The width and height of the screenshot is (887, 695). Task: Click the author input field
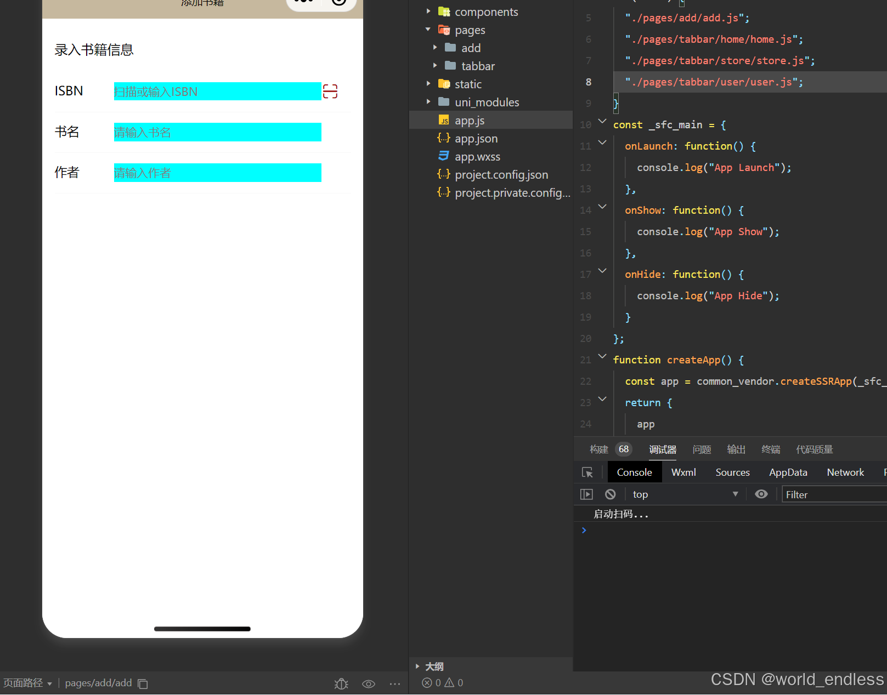217,173
